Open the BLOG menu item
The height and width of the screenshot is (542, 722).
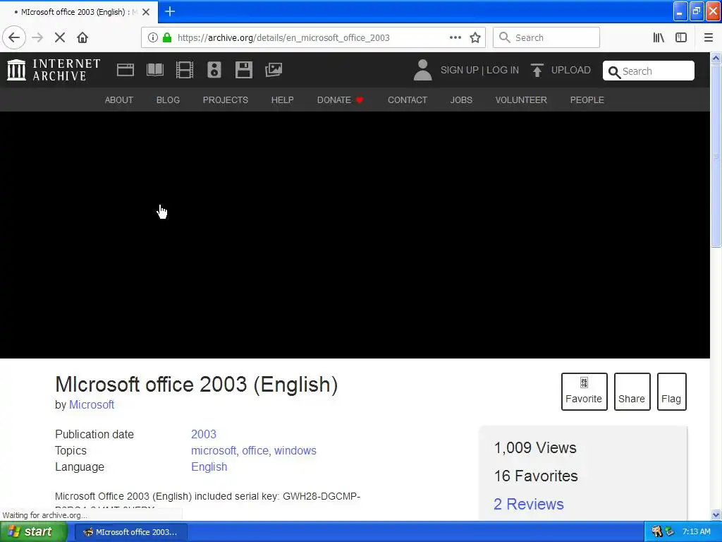pyautogui.click(x=168, y=100)
